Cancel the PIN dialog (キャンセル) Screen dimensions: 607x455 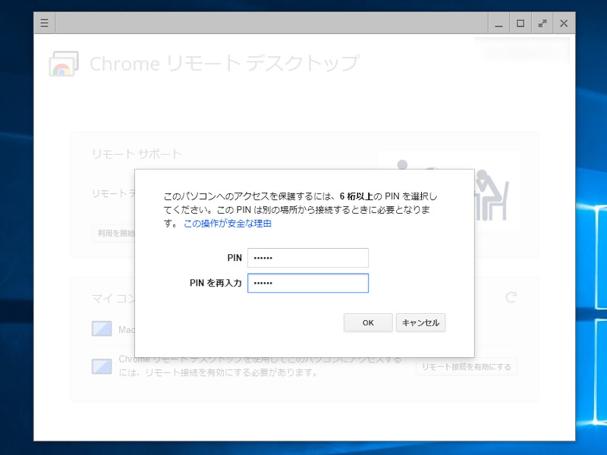421,322
